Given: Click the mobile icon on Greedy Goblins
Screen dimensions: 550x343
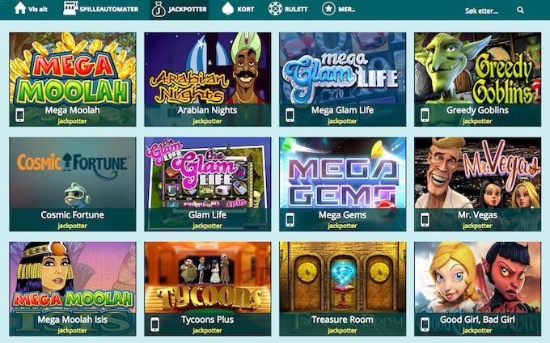Looking at the screenshot, I should click(425, 116).
